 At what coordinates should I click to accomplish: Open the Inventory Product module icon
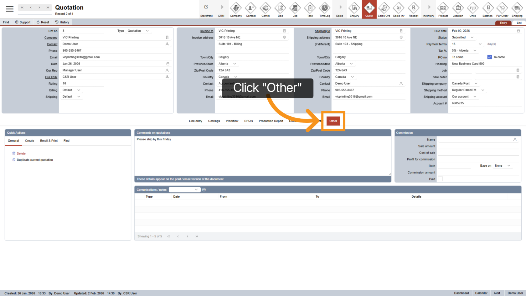[443, 9]
